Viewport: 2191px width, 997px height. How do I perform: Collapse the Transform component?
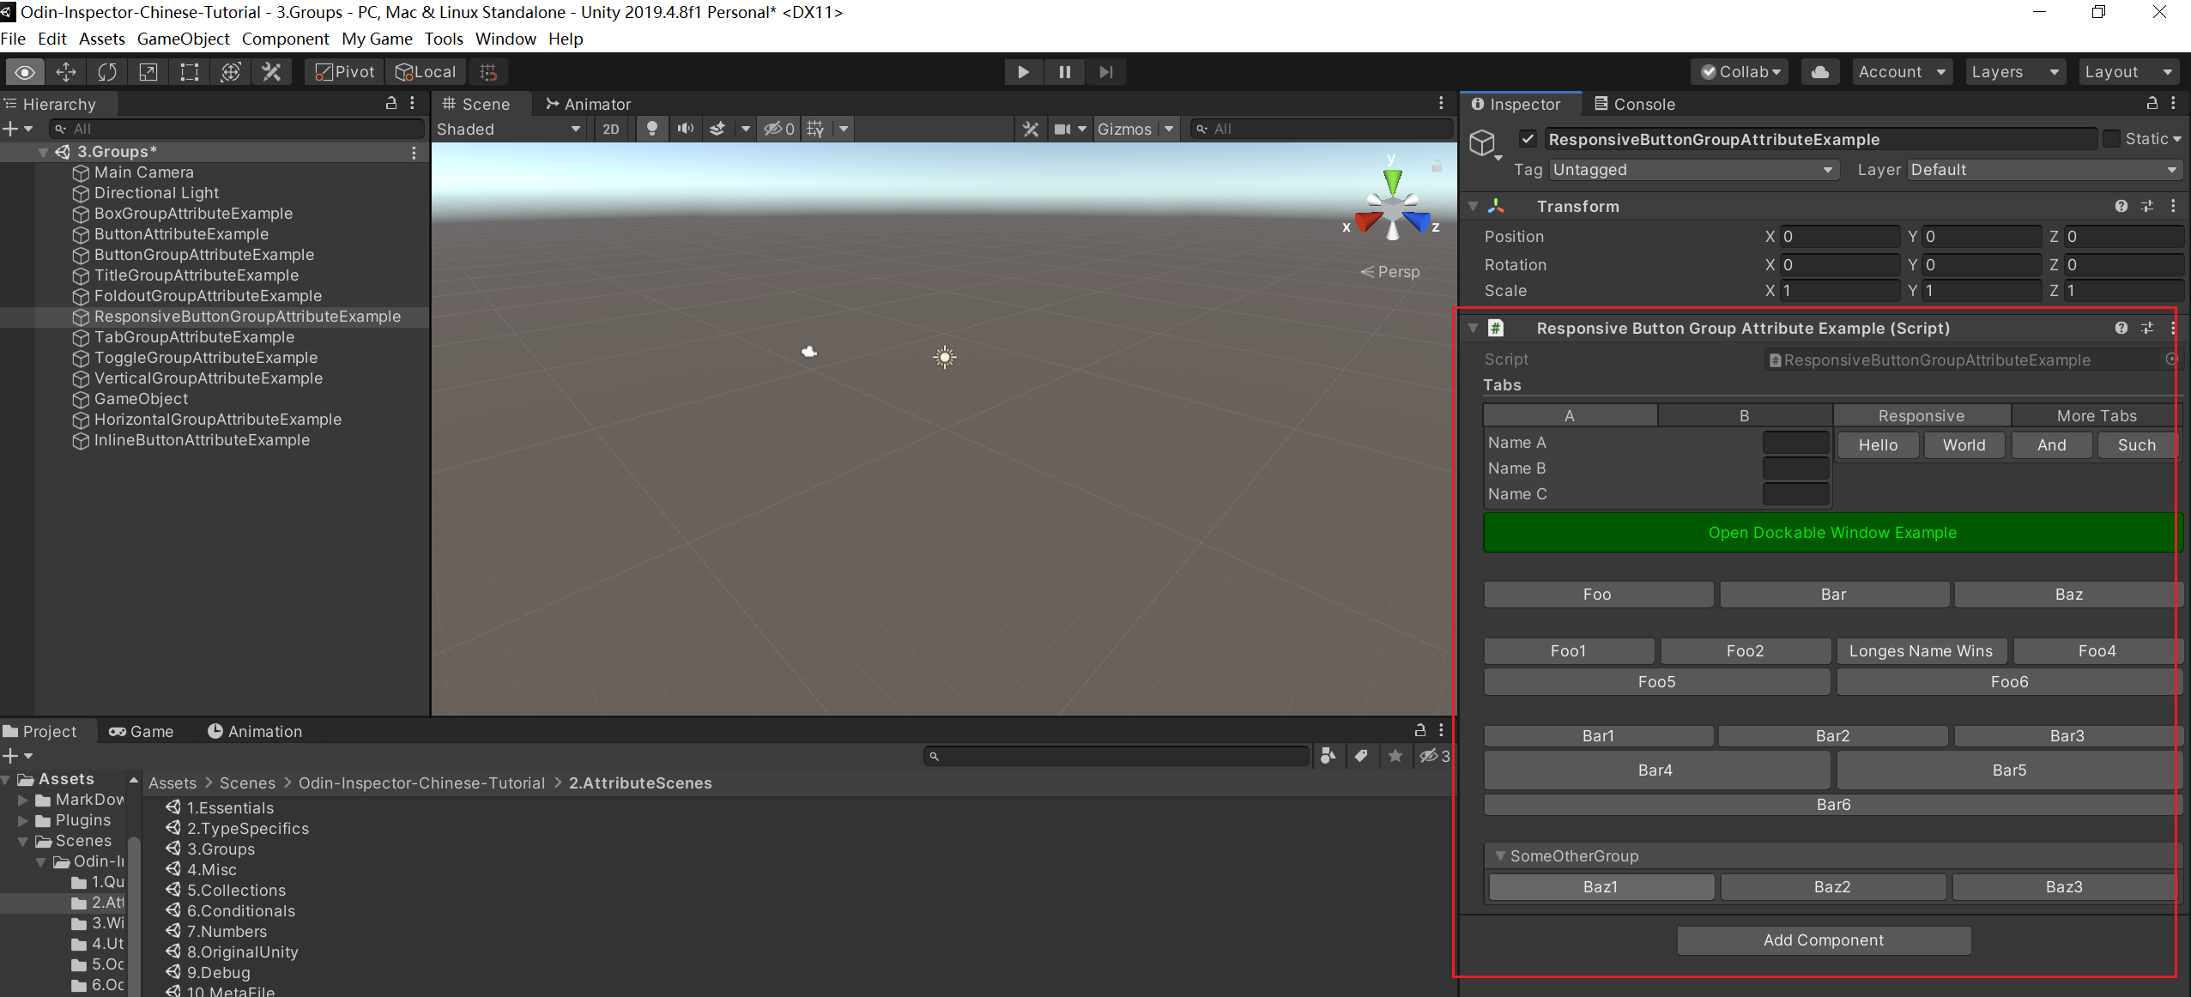tap(1473, 207)
